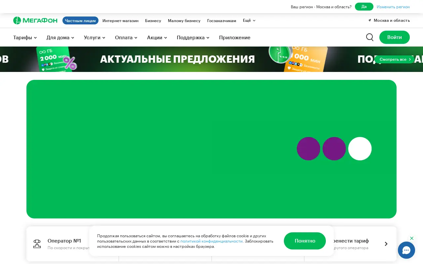Confirm region with the Да button
Screen dimensions: 423x264
pos(364,7)
